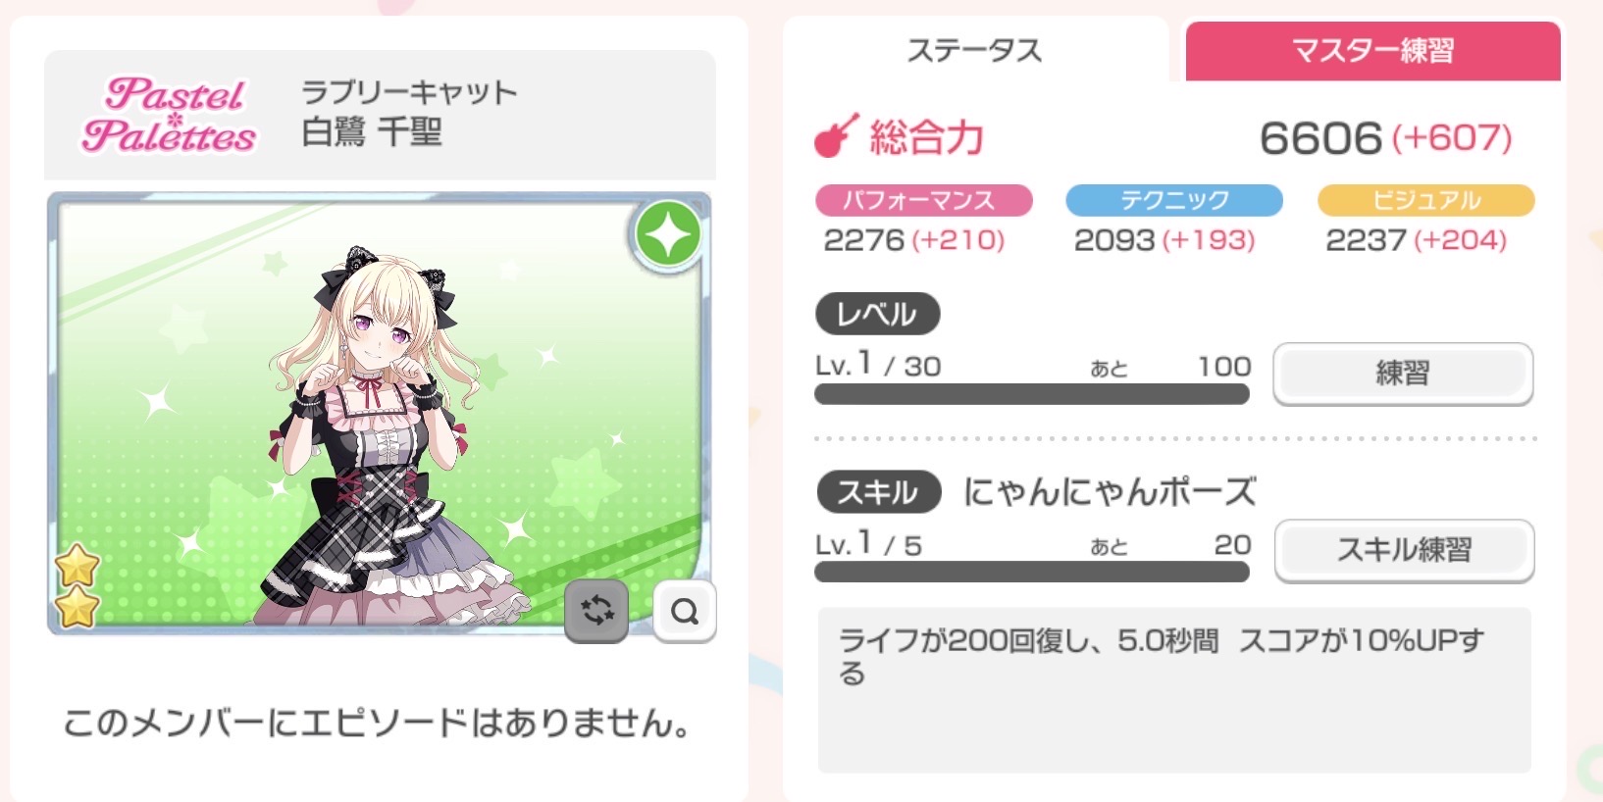Select the ステータス tab

(x=975, y=50)
